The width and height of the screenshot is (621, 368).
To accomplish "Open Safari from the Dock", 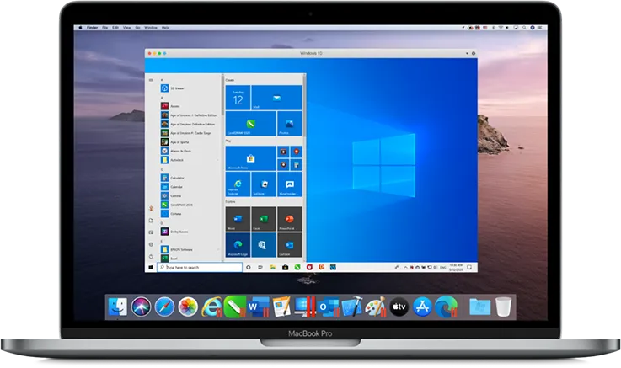I will pos(164,307).
